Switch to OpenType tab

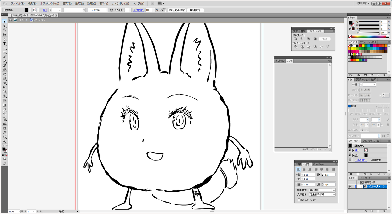tap(318, 164)
